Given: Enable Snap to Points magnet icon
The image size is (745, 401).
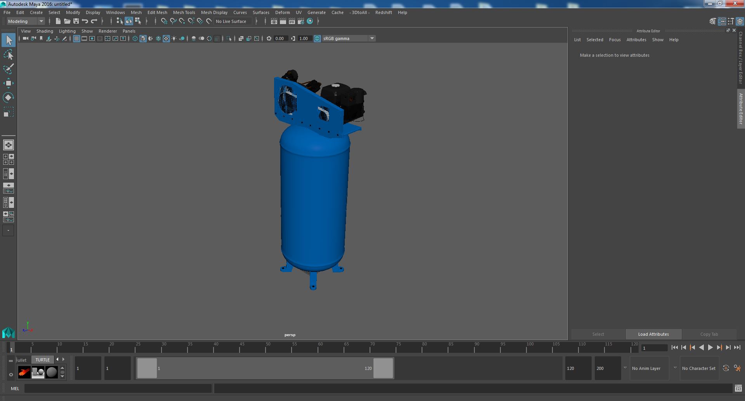Looking at the screenshot, I should (x=182, y=21).
